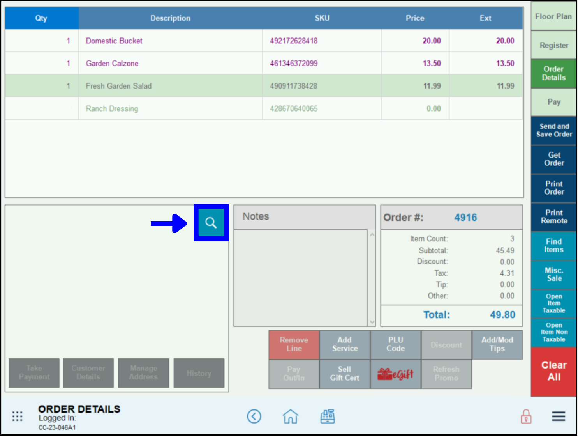
Task: Switch to the Floor Plan tab
Action: [x=553, y=17]
